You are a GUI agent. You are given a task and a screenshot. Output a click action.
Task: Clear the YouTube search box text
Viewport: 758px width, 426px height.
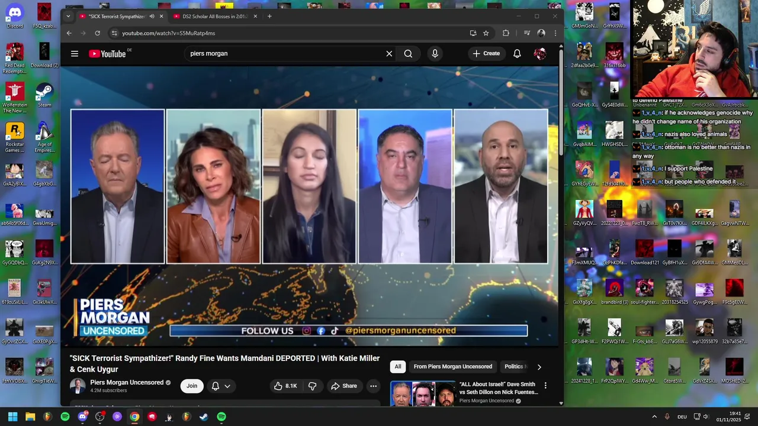(389, 53)
